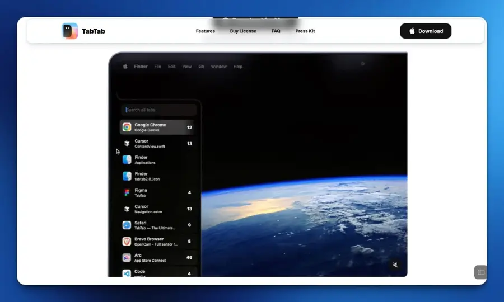Open the Press Kit link
The image size is (504, 302).
pos(305,31)
